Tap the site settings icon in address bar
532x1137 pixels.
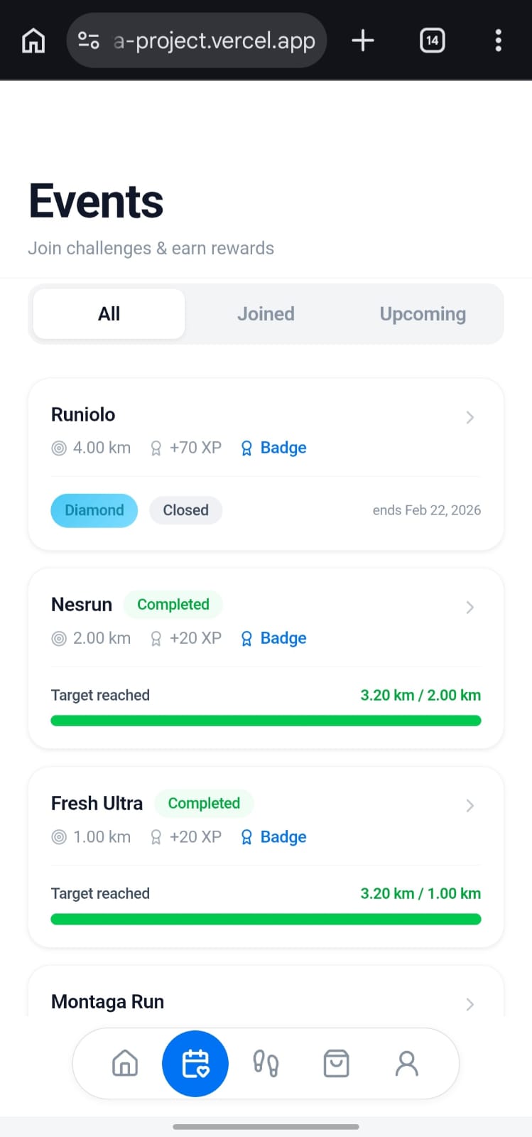pos(89,41)
